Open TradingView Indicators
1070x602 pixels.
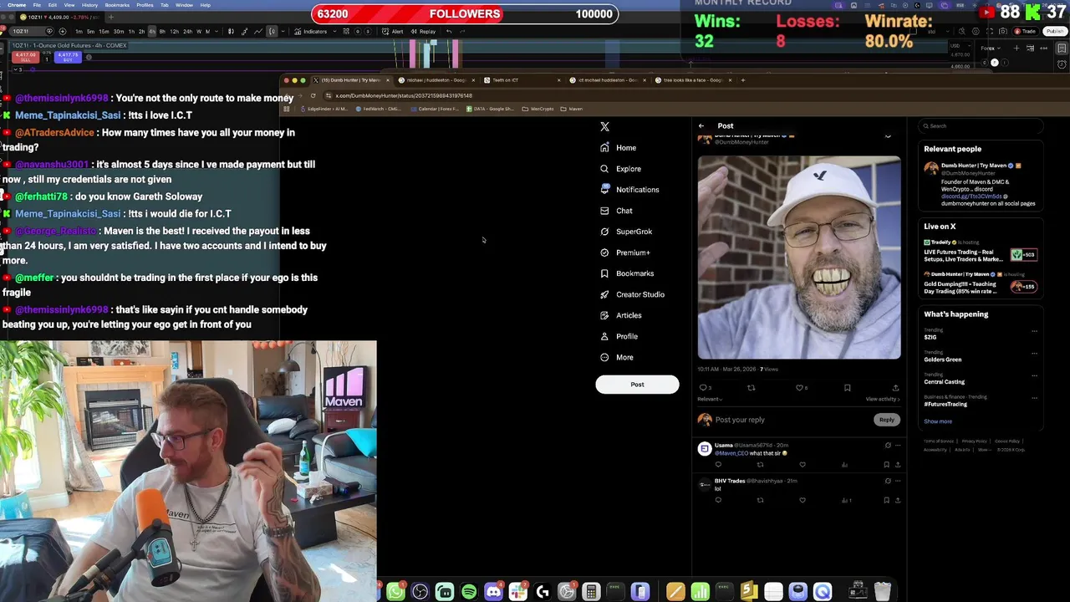[x=310, y=32]
